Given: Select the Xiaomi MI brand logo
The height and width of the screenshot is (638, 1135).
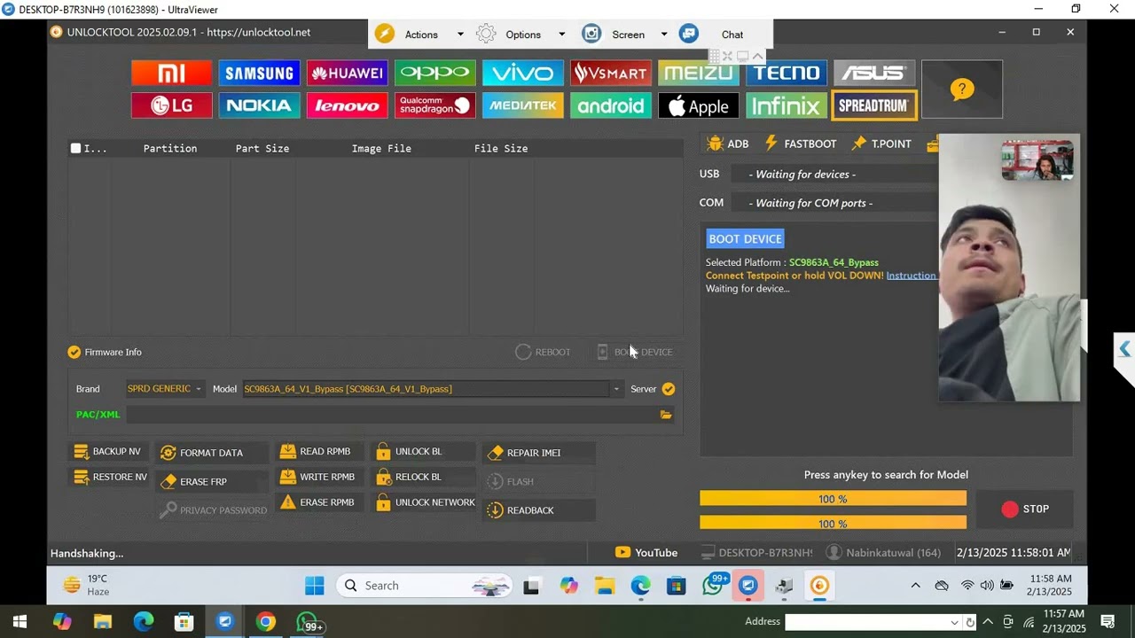Looking at the screenshot, I should click(x=172, y=73).
